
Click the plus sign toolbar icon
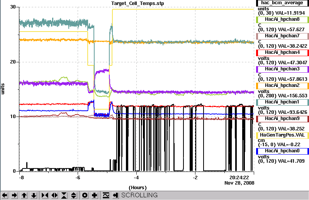[95, 195]
